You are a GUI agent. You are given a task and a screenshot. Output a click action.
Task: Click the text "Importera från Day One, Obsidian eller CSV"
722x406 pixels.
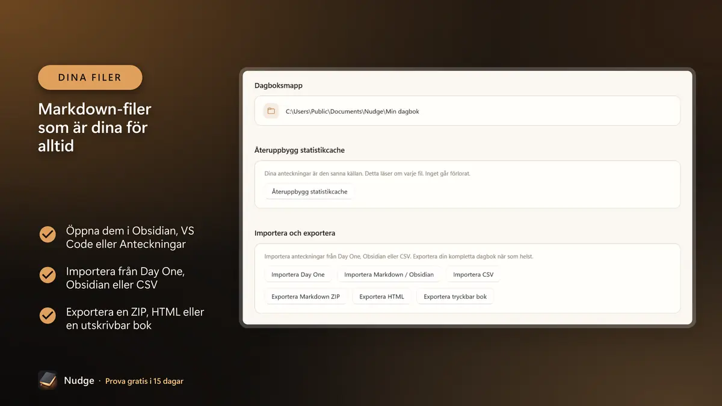(125, 278)
